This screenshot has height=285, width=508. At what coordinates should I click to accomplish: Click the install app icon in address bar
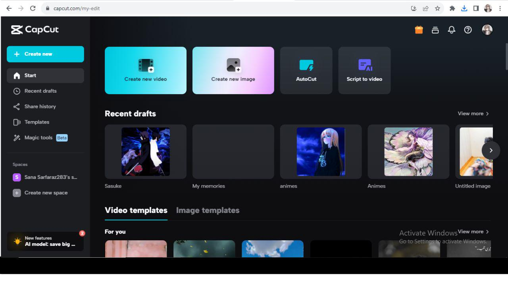coord(414,8)
